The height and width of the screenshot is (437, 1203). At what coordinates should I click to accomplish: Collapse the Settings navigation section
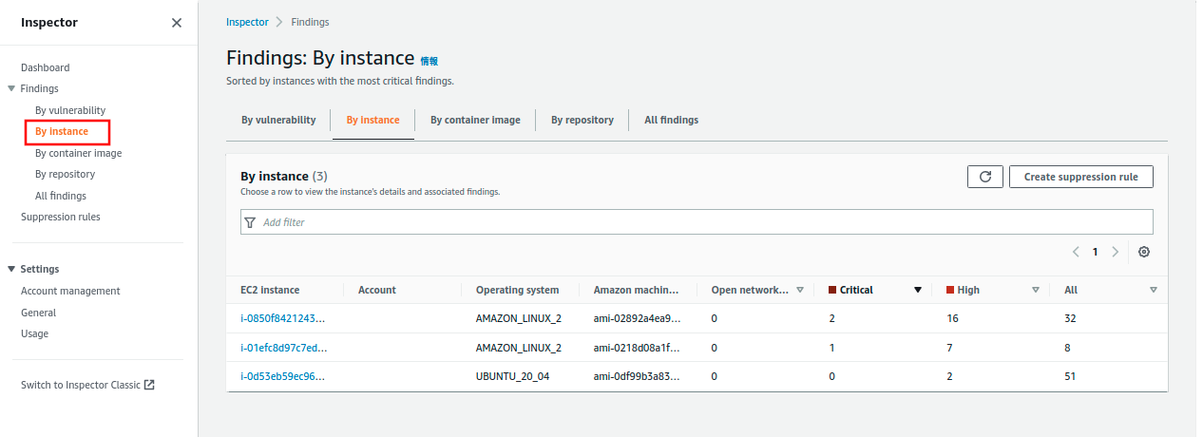(11, 270)
